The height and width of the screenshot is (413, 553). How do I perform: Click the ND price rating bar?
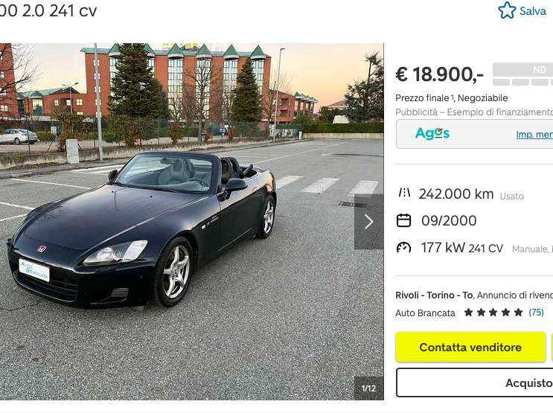pyautogui.click(x=522, y=74)
